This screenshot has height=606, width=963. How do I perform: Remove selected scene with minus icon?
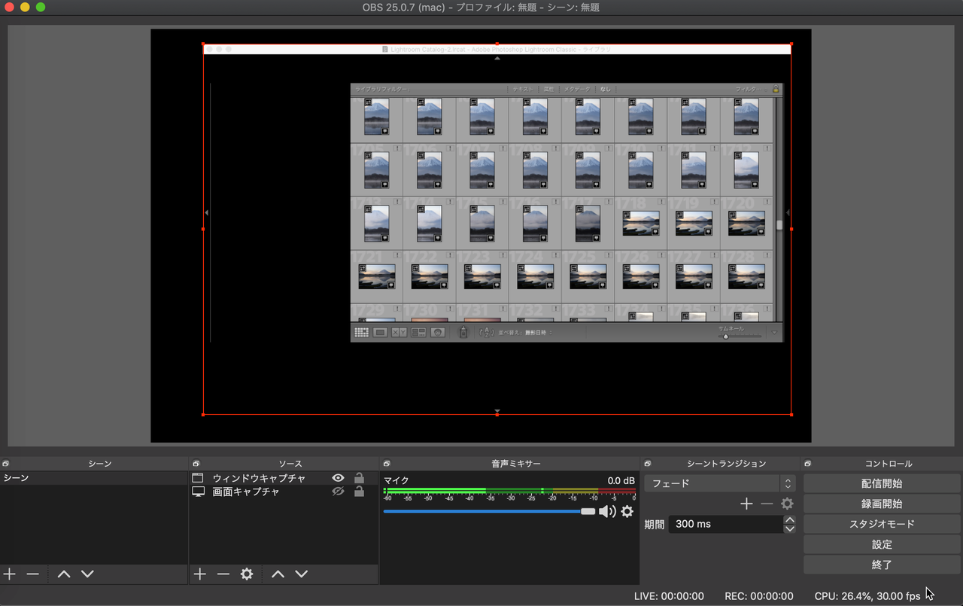[32, 574]
